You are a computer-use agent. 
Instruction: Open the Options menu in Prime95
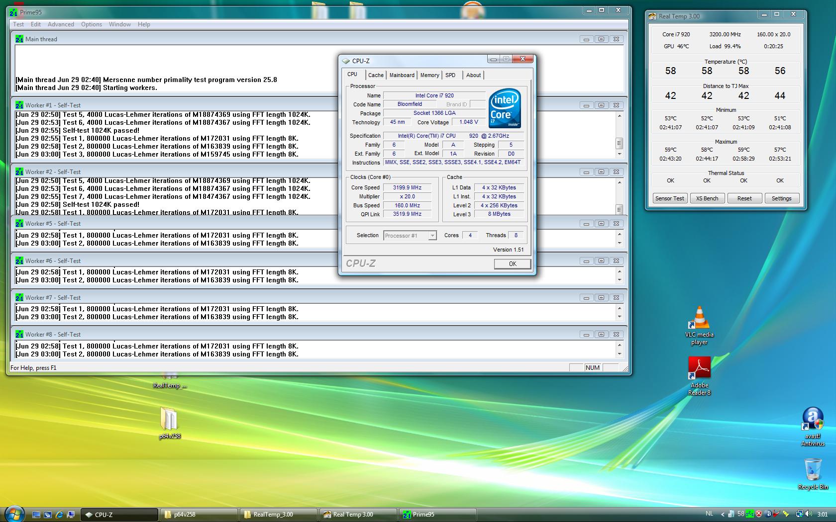[92, 24]
